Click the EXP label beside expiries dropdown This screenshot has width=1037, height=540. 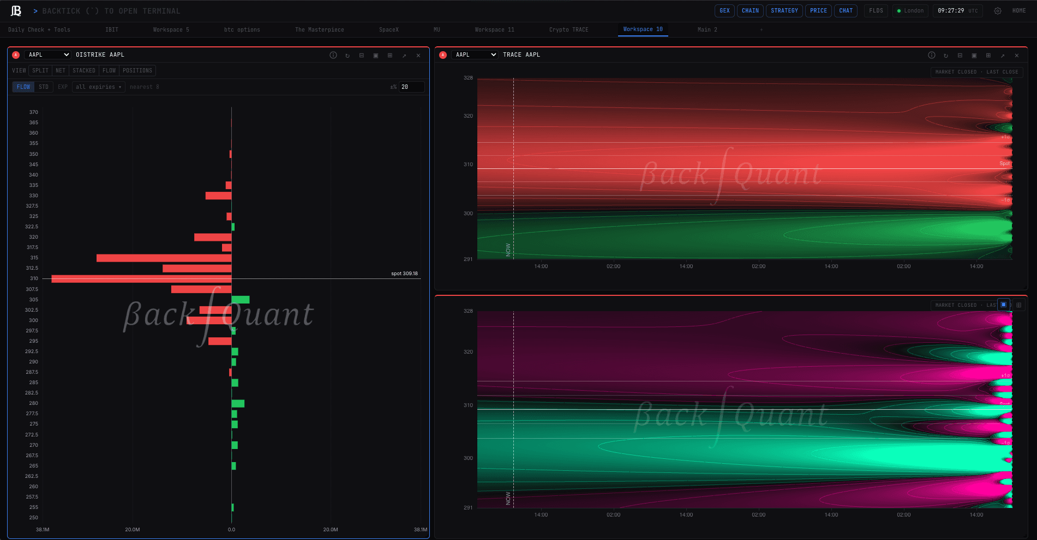click(63, 87)
